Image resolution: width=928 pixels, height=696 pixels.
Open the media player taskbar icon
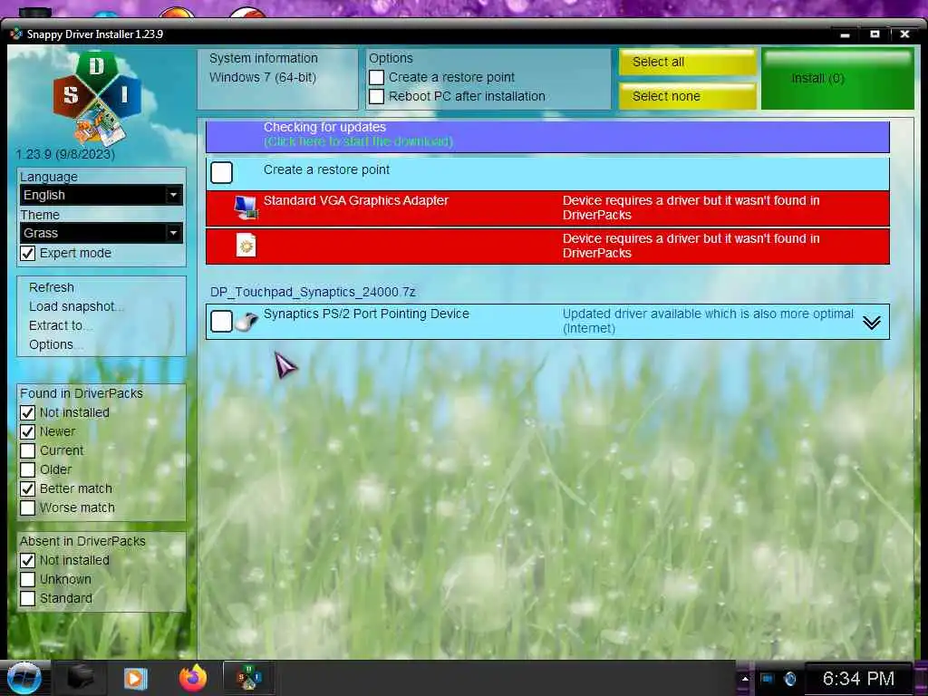135,678
